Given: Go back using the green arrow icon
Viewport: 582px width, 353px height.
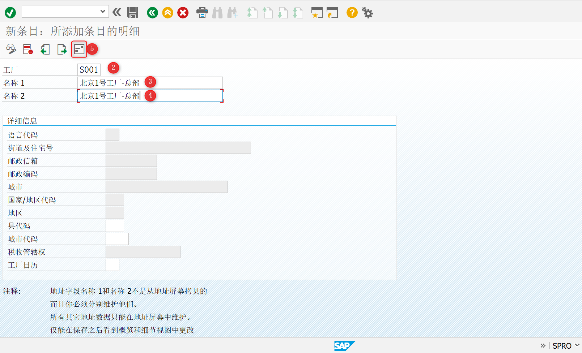Looking at the screenshot, I should click(x=152, y=12).
